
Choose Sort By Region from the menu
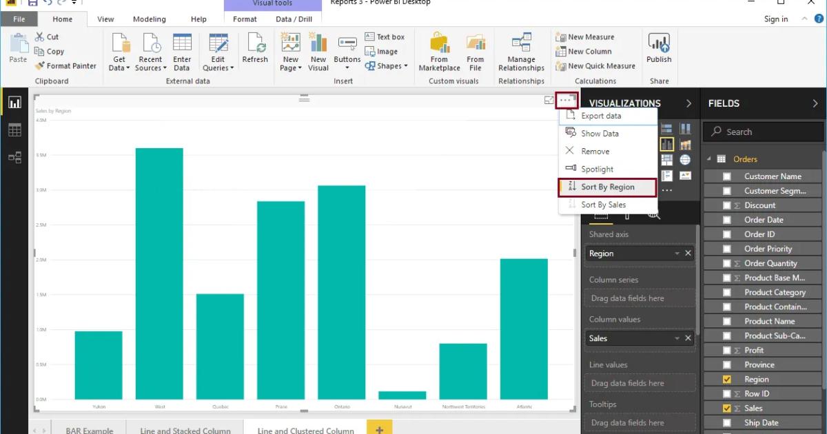[608, 187]
